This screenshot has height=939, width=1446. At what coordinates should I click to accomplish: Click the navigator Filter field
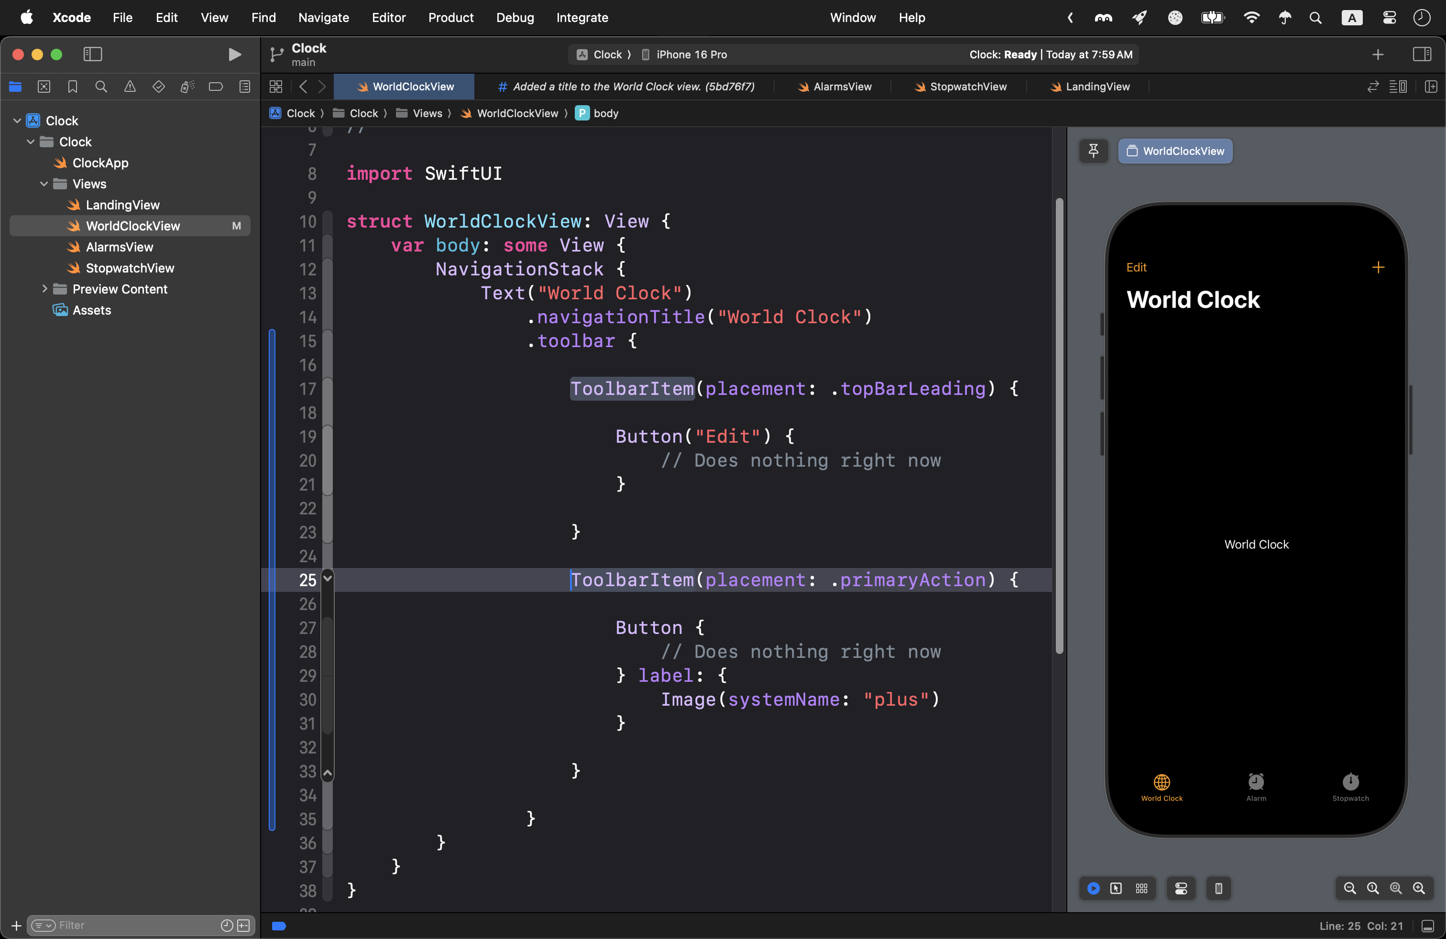(134, 925)
